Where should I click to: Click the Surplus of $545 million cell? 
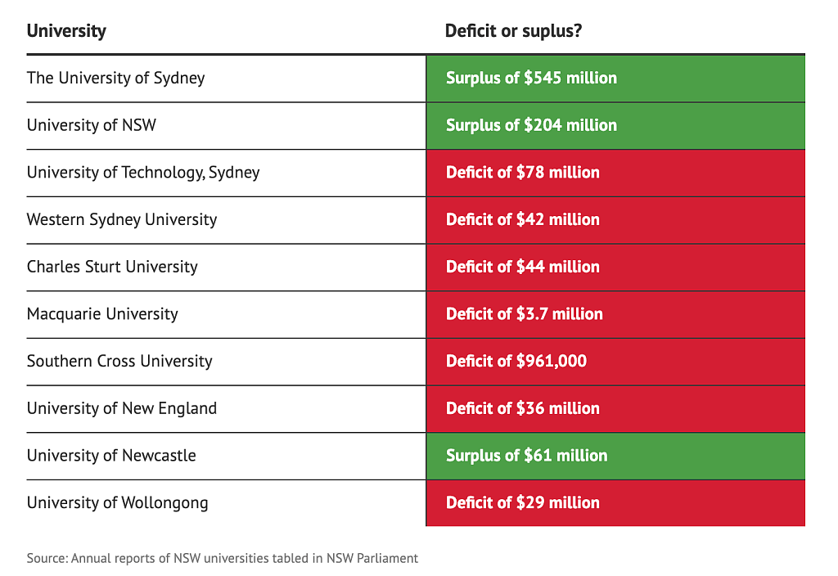615,79
